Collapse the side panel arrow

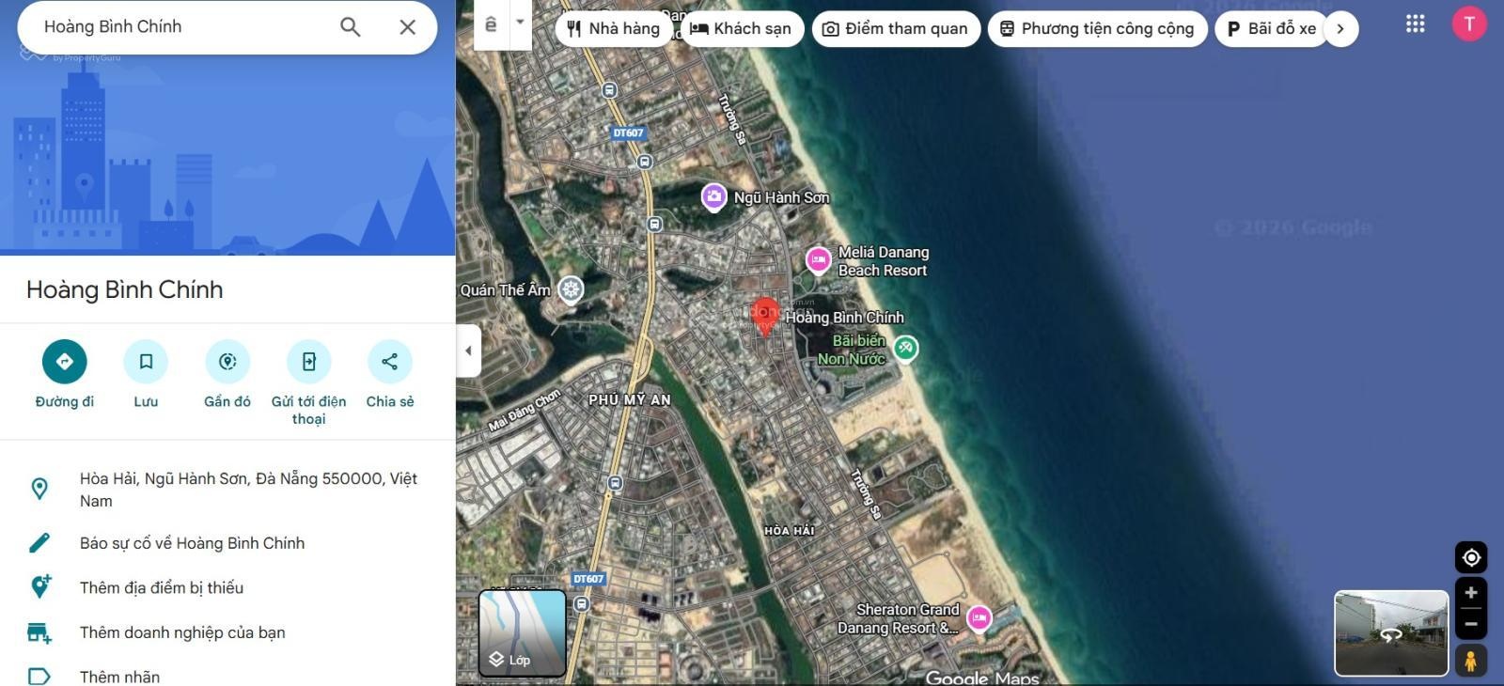(468, 351)
